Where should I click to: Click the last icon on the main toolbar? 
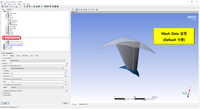point(57,6)
